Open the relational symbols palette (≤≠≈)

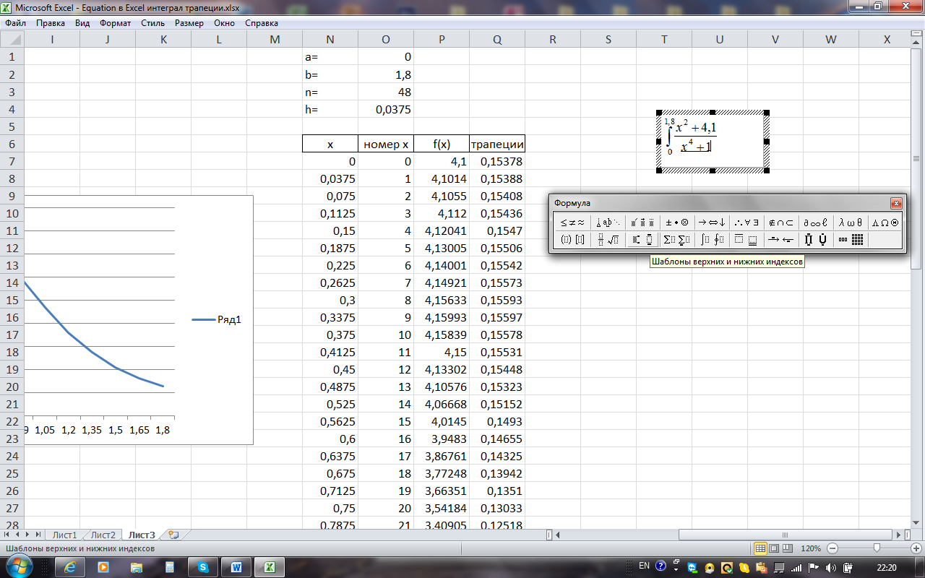[x=572, y=223]
